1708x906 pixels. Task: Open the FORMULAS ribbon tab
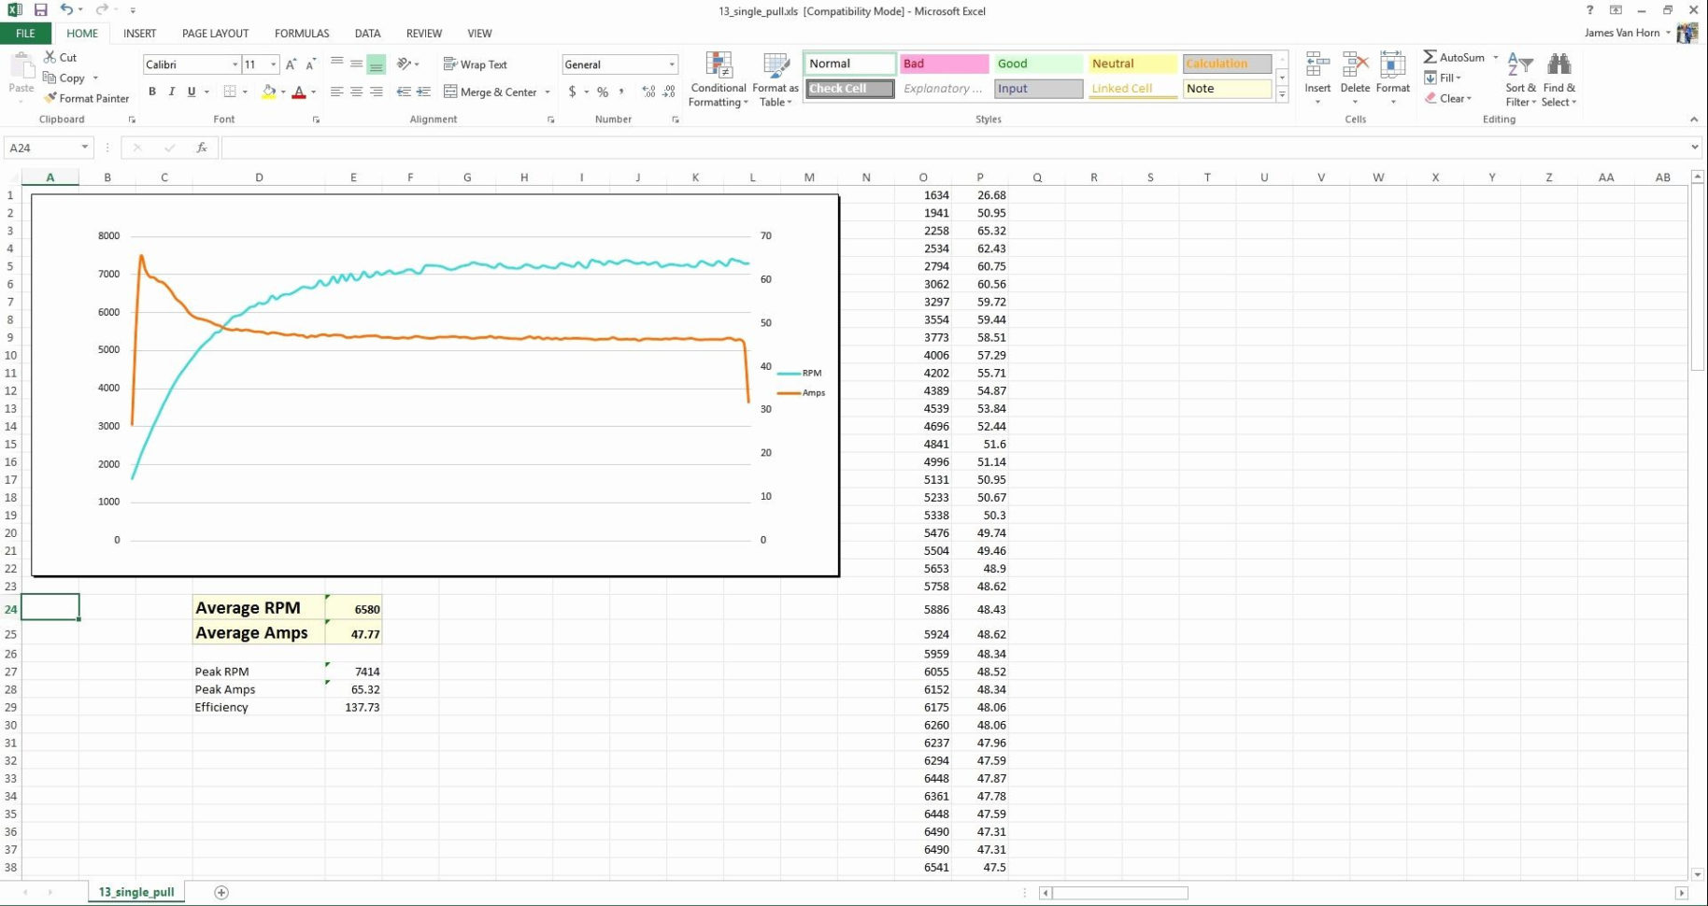pos(301,33)
